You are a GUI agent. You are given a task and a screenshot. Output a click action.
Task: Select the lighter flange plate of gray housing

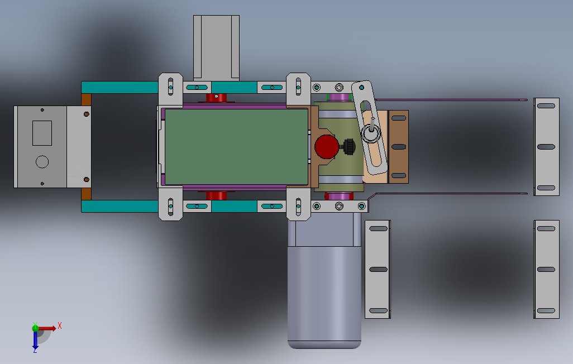(x=79, y=147)
